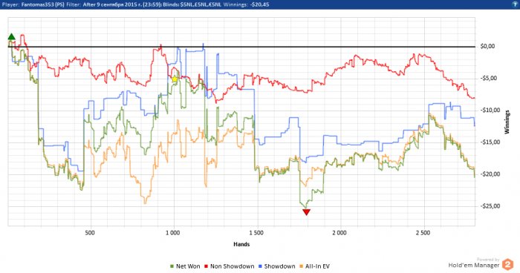
Task: Click the orange All-In EV color swatch
Action: coord(301,266)
